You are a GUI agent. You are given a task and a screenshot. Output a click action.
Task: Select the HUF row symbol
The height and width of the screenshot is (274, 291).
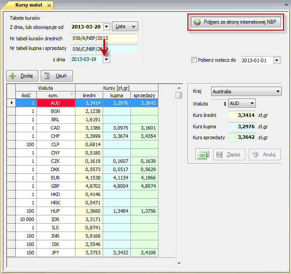[x=56, y=211]
